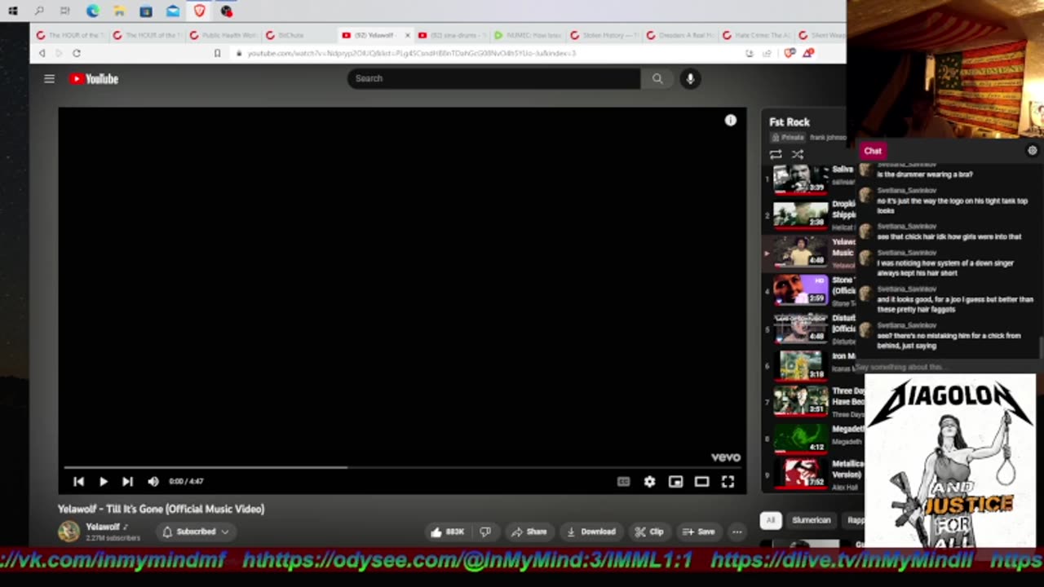Click the Download button under the video
This screenshot has width=1044, height=587.
tap(591, 532)
